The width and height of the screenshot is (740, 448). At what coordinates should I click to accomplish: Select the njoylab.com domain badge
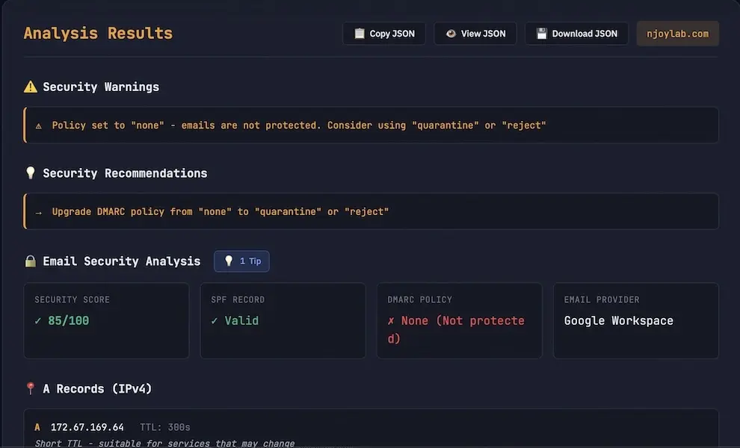pos(677,34)
